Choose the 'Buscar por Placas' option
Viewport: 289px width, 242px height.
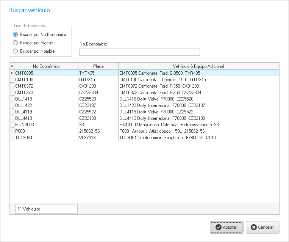(x=16, y=43)
